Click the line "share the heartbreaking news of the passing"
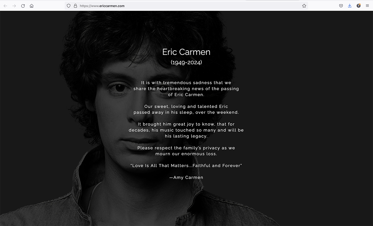373x226 pixels. pos(186,89)
